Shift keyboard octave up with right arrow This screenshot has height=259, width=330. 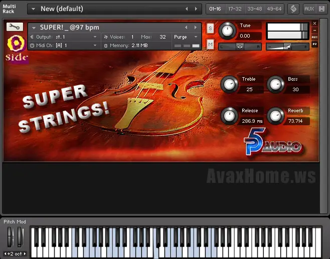(x=25, y=254)
